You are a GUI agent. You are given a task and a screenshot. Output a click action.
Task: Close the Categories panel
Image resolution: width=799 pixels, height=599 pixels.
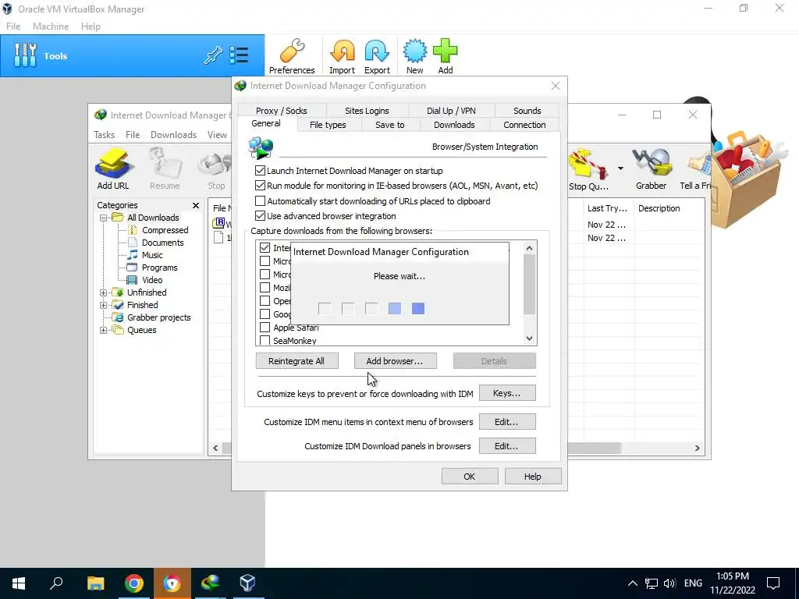(x=196, y=205)
